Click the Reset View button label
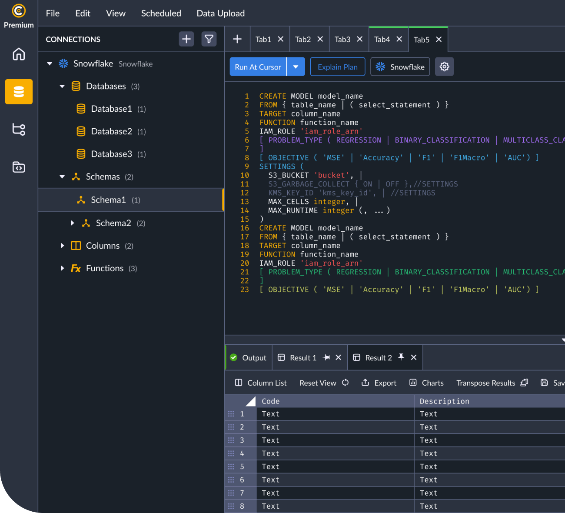Image resolution: width=565 pixels, height=513 pixels. [x=318, y=383]
